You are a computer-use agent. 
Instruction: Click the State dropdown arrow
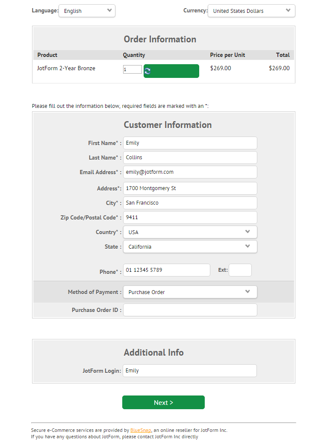[x=247, y=247]
